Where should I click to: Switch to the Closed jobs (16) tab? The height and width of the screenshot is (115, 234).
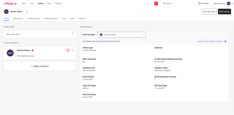click(x=34, y=19)
